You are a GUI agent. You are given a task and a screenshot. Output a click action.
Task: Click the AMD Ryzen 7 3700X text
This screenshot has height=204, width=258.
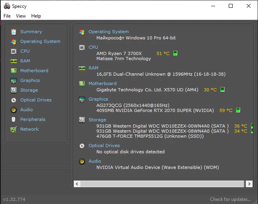(x=119, y=53)
